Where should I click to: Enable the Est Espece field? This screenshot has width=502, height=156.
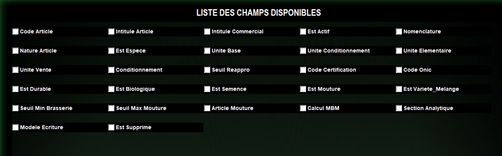[x=111, y=51]
